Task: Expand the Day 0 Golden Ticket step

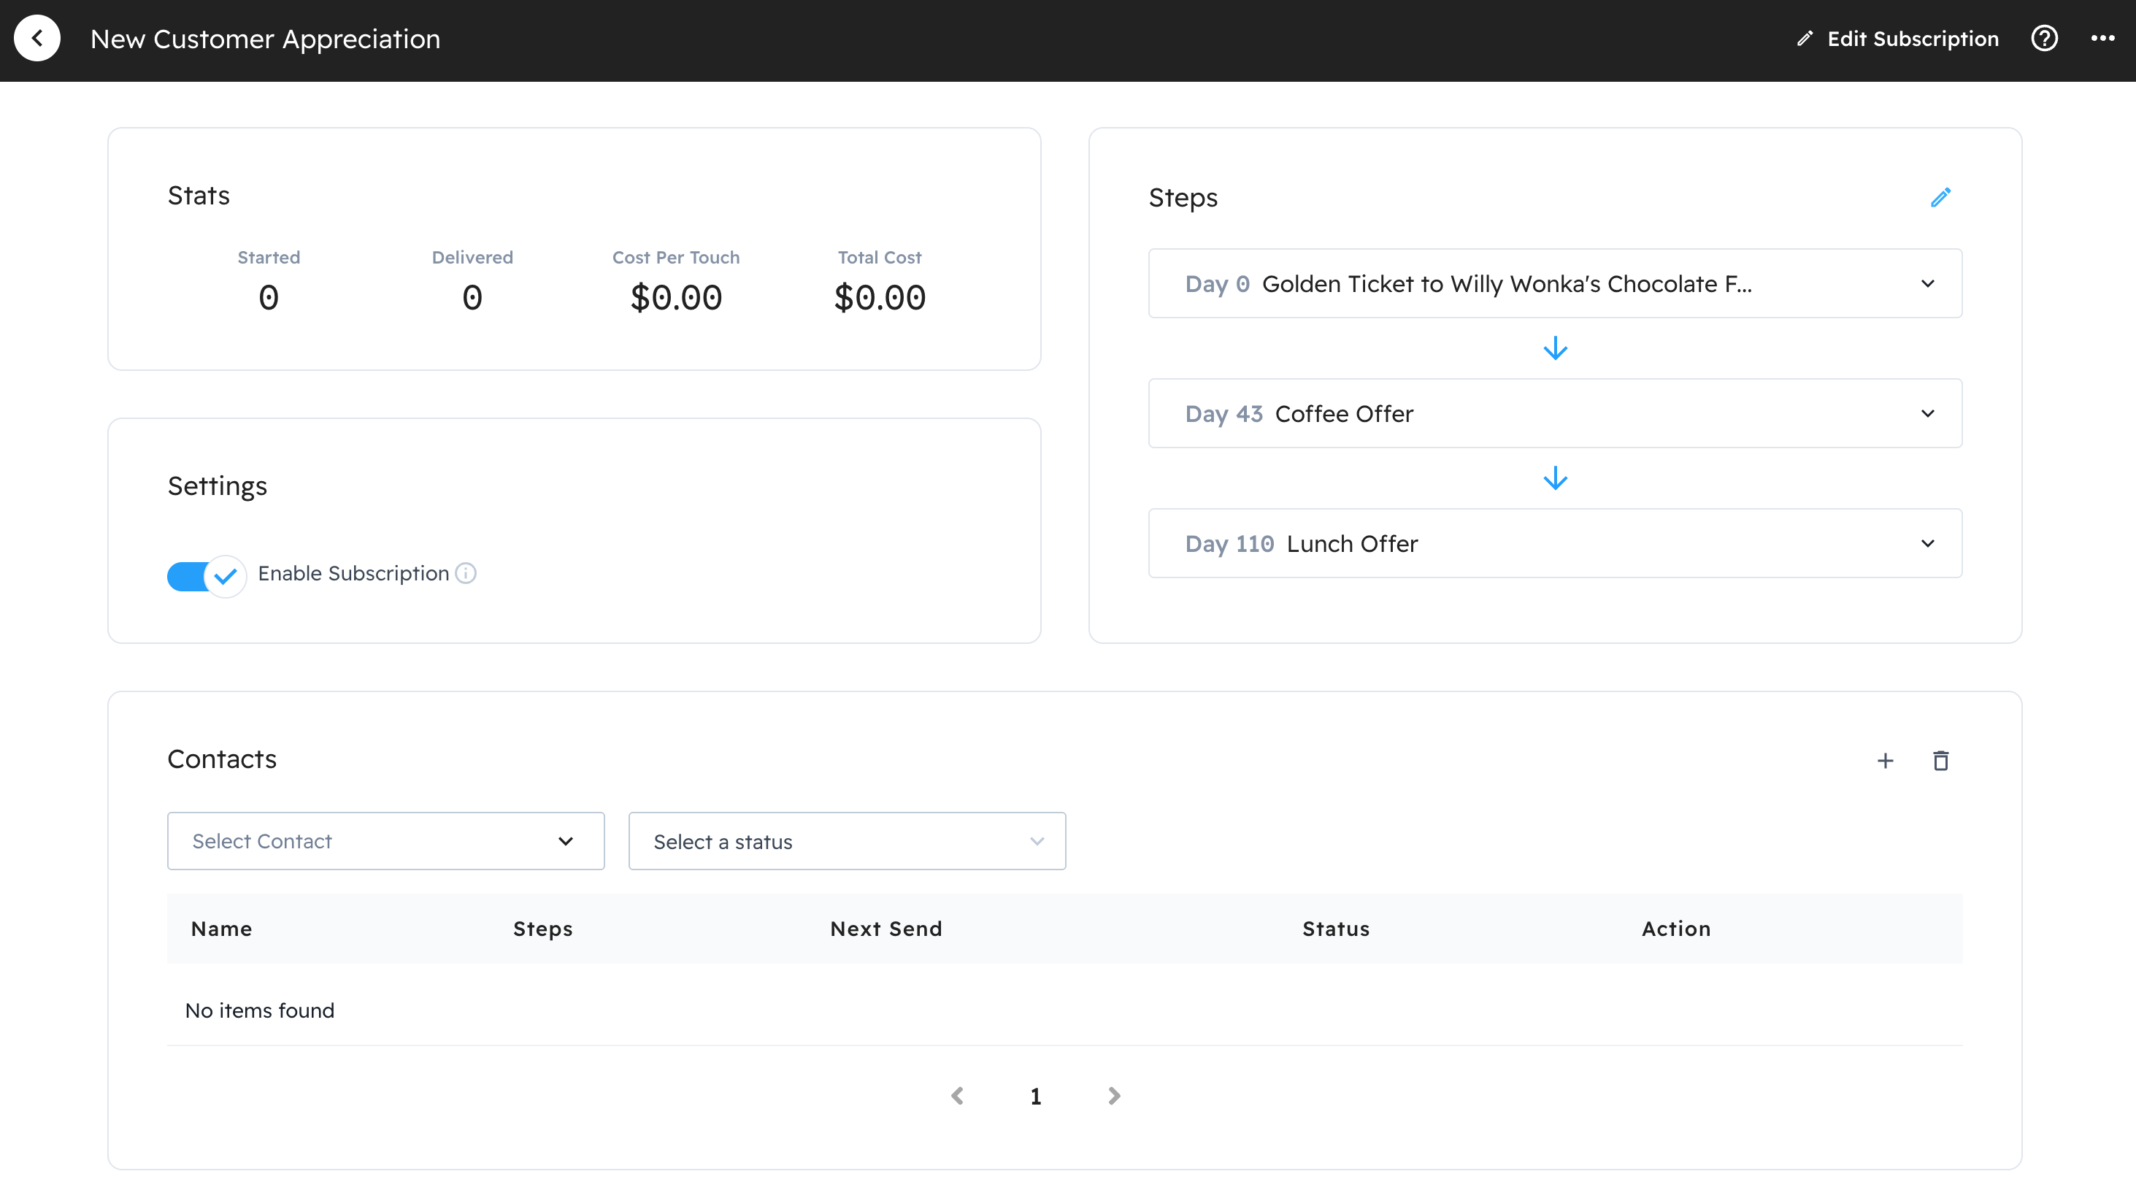Action: coord(1927,283)
